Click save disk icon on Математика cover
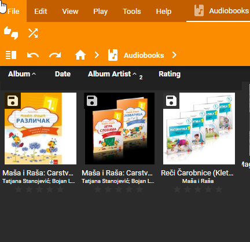Screen dimensions: 250x242 [171, 101]
